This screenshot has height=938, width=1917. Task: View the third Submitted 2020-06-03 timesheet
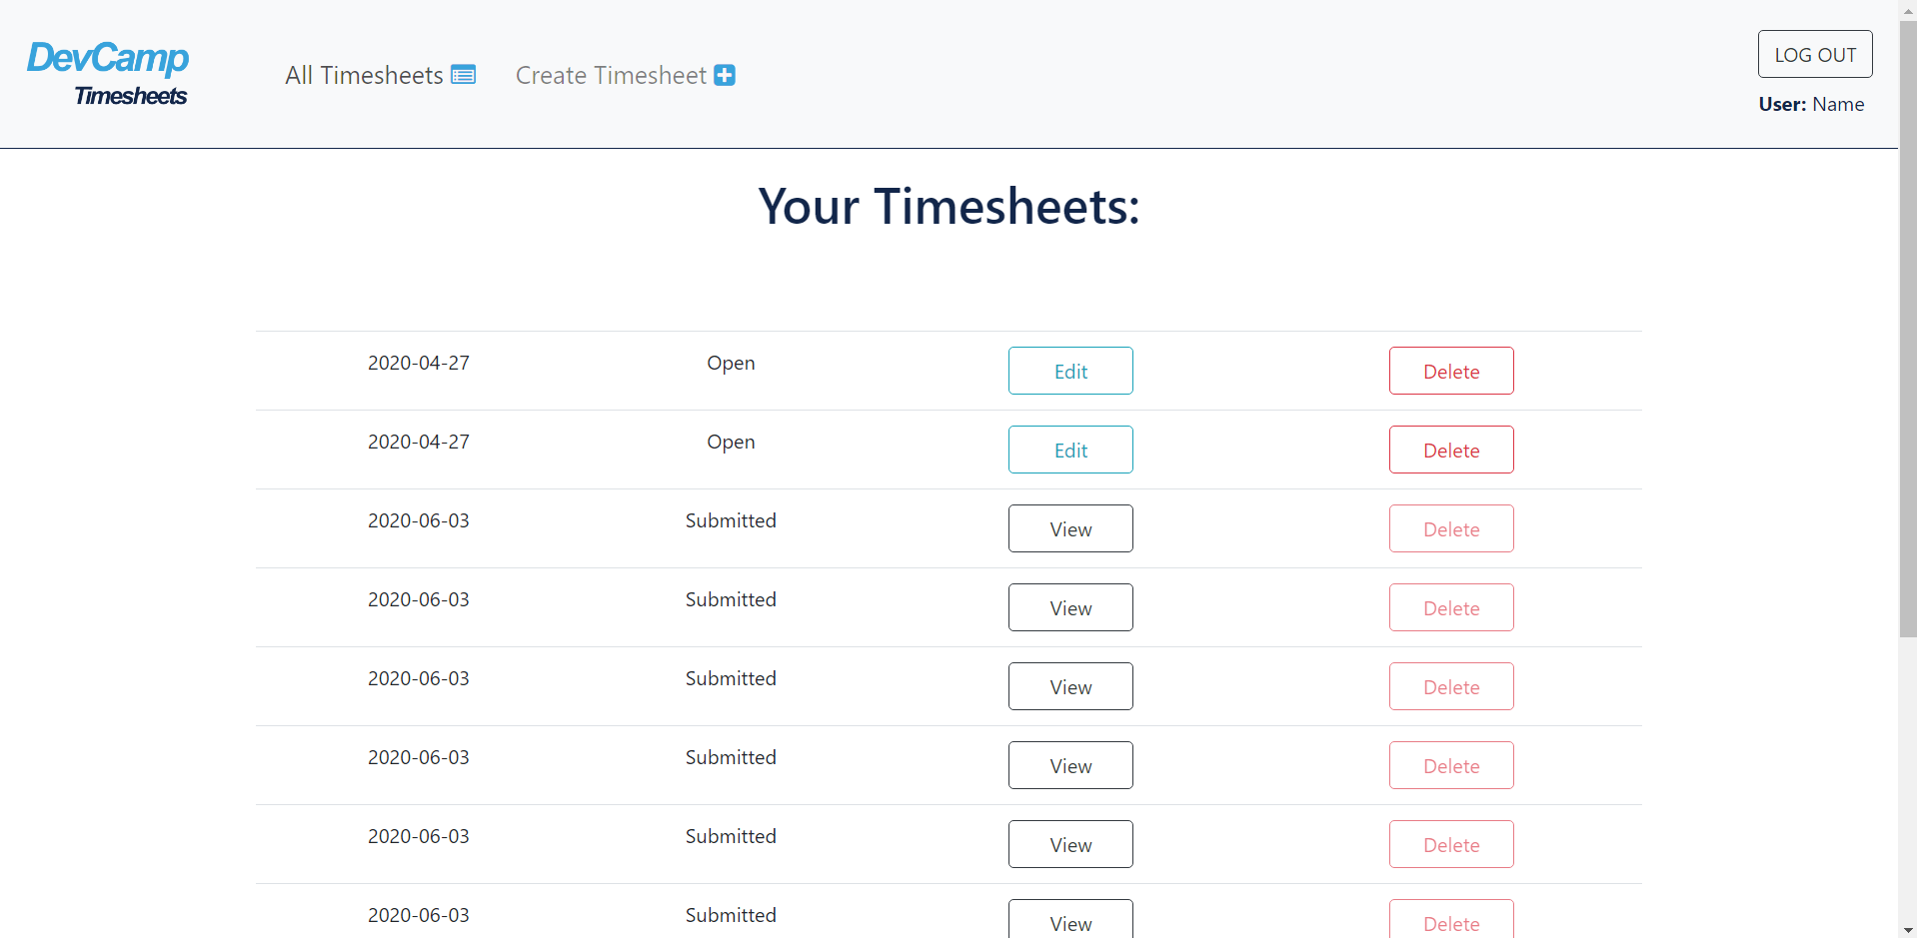tap(1069, 685)
